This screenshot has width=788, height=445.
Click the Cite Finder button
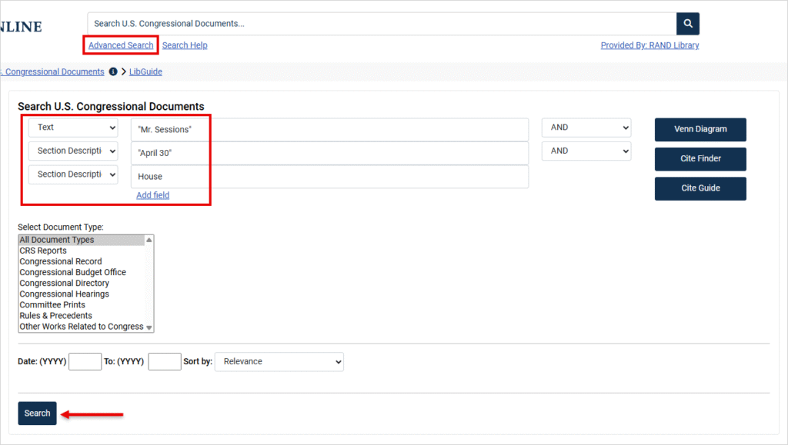tap(700, 159)
